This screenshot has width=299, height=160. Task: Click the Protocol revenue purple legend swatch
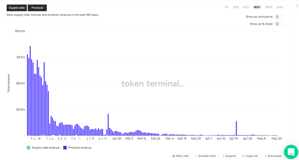[x=65, y=148]
